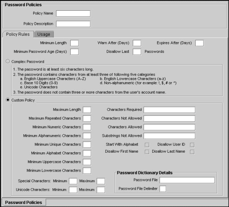The image size is (229, 207).
Task: Open the Usage tab
Action: click(x=44, y=34)
